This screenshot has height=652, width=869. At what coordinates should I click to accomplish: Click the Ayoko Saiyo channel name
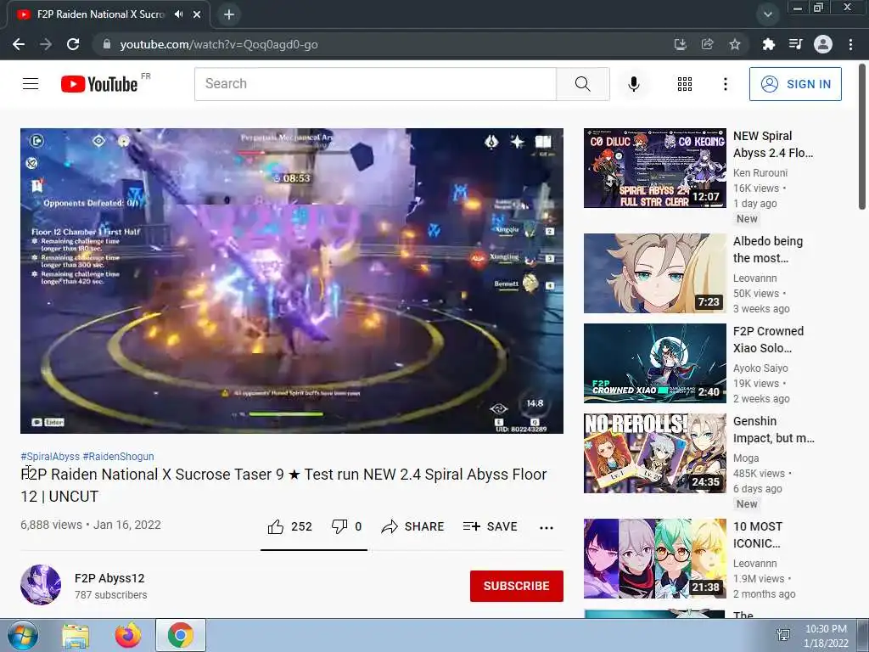[x=760, y=368]
